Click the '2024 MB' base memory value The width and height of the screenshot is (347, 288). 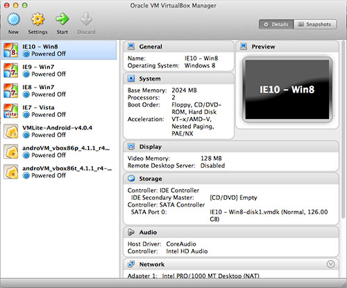184,90
